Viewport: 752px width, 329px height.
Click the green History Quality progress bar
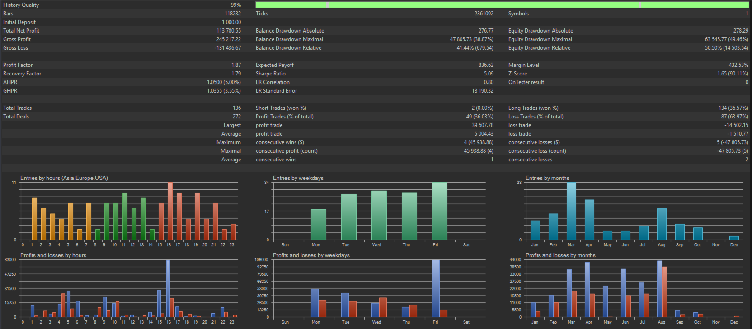pos(502,5)
